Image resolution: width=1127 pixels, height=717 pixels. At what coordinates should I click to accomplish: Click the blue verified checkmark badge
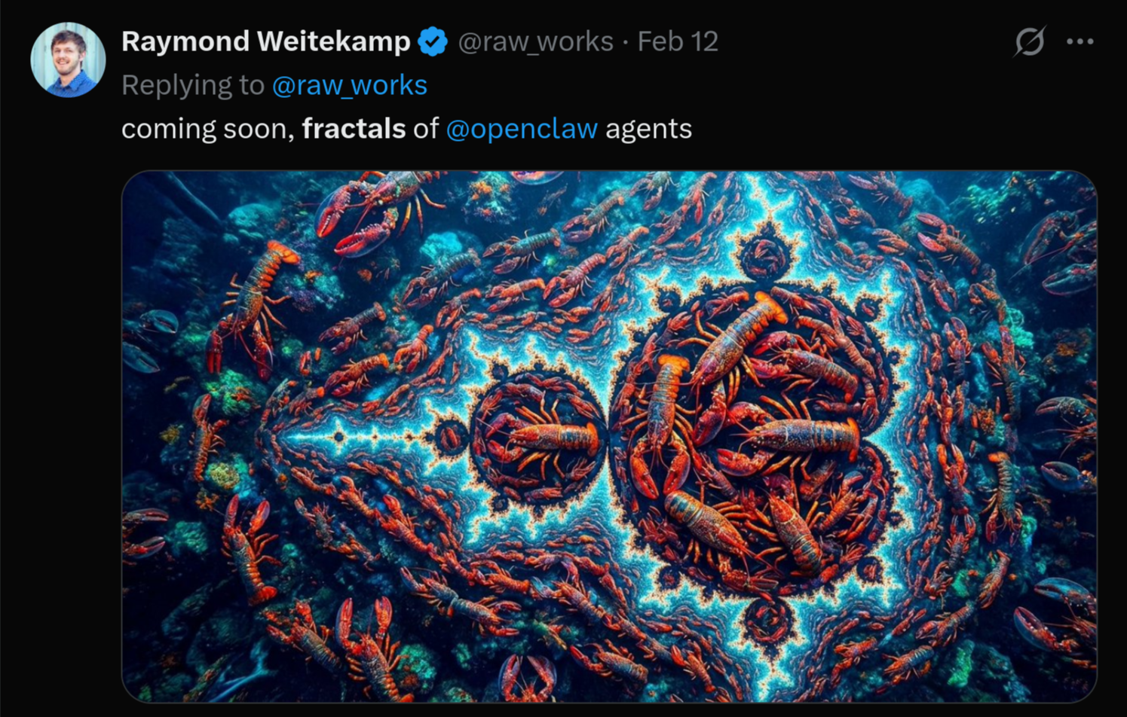[x=432, y=41]
